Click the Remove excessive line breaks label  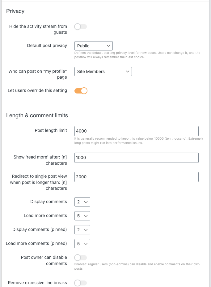[x=37, y=283]
